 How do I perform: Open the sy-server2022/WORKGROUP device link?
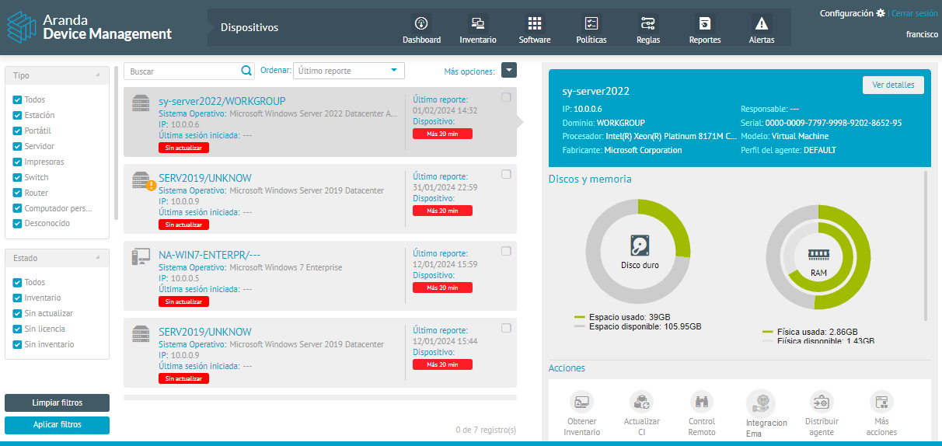coord(222,101)
